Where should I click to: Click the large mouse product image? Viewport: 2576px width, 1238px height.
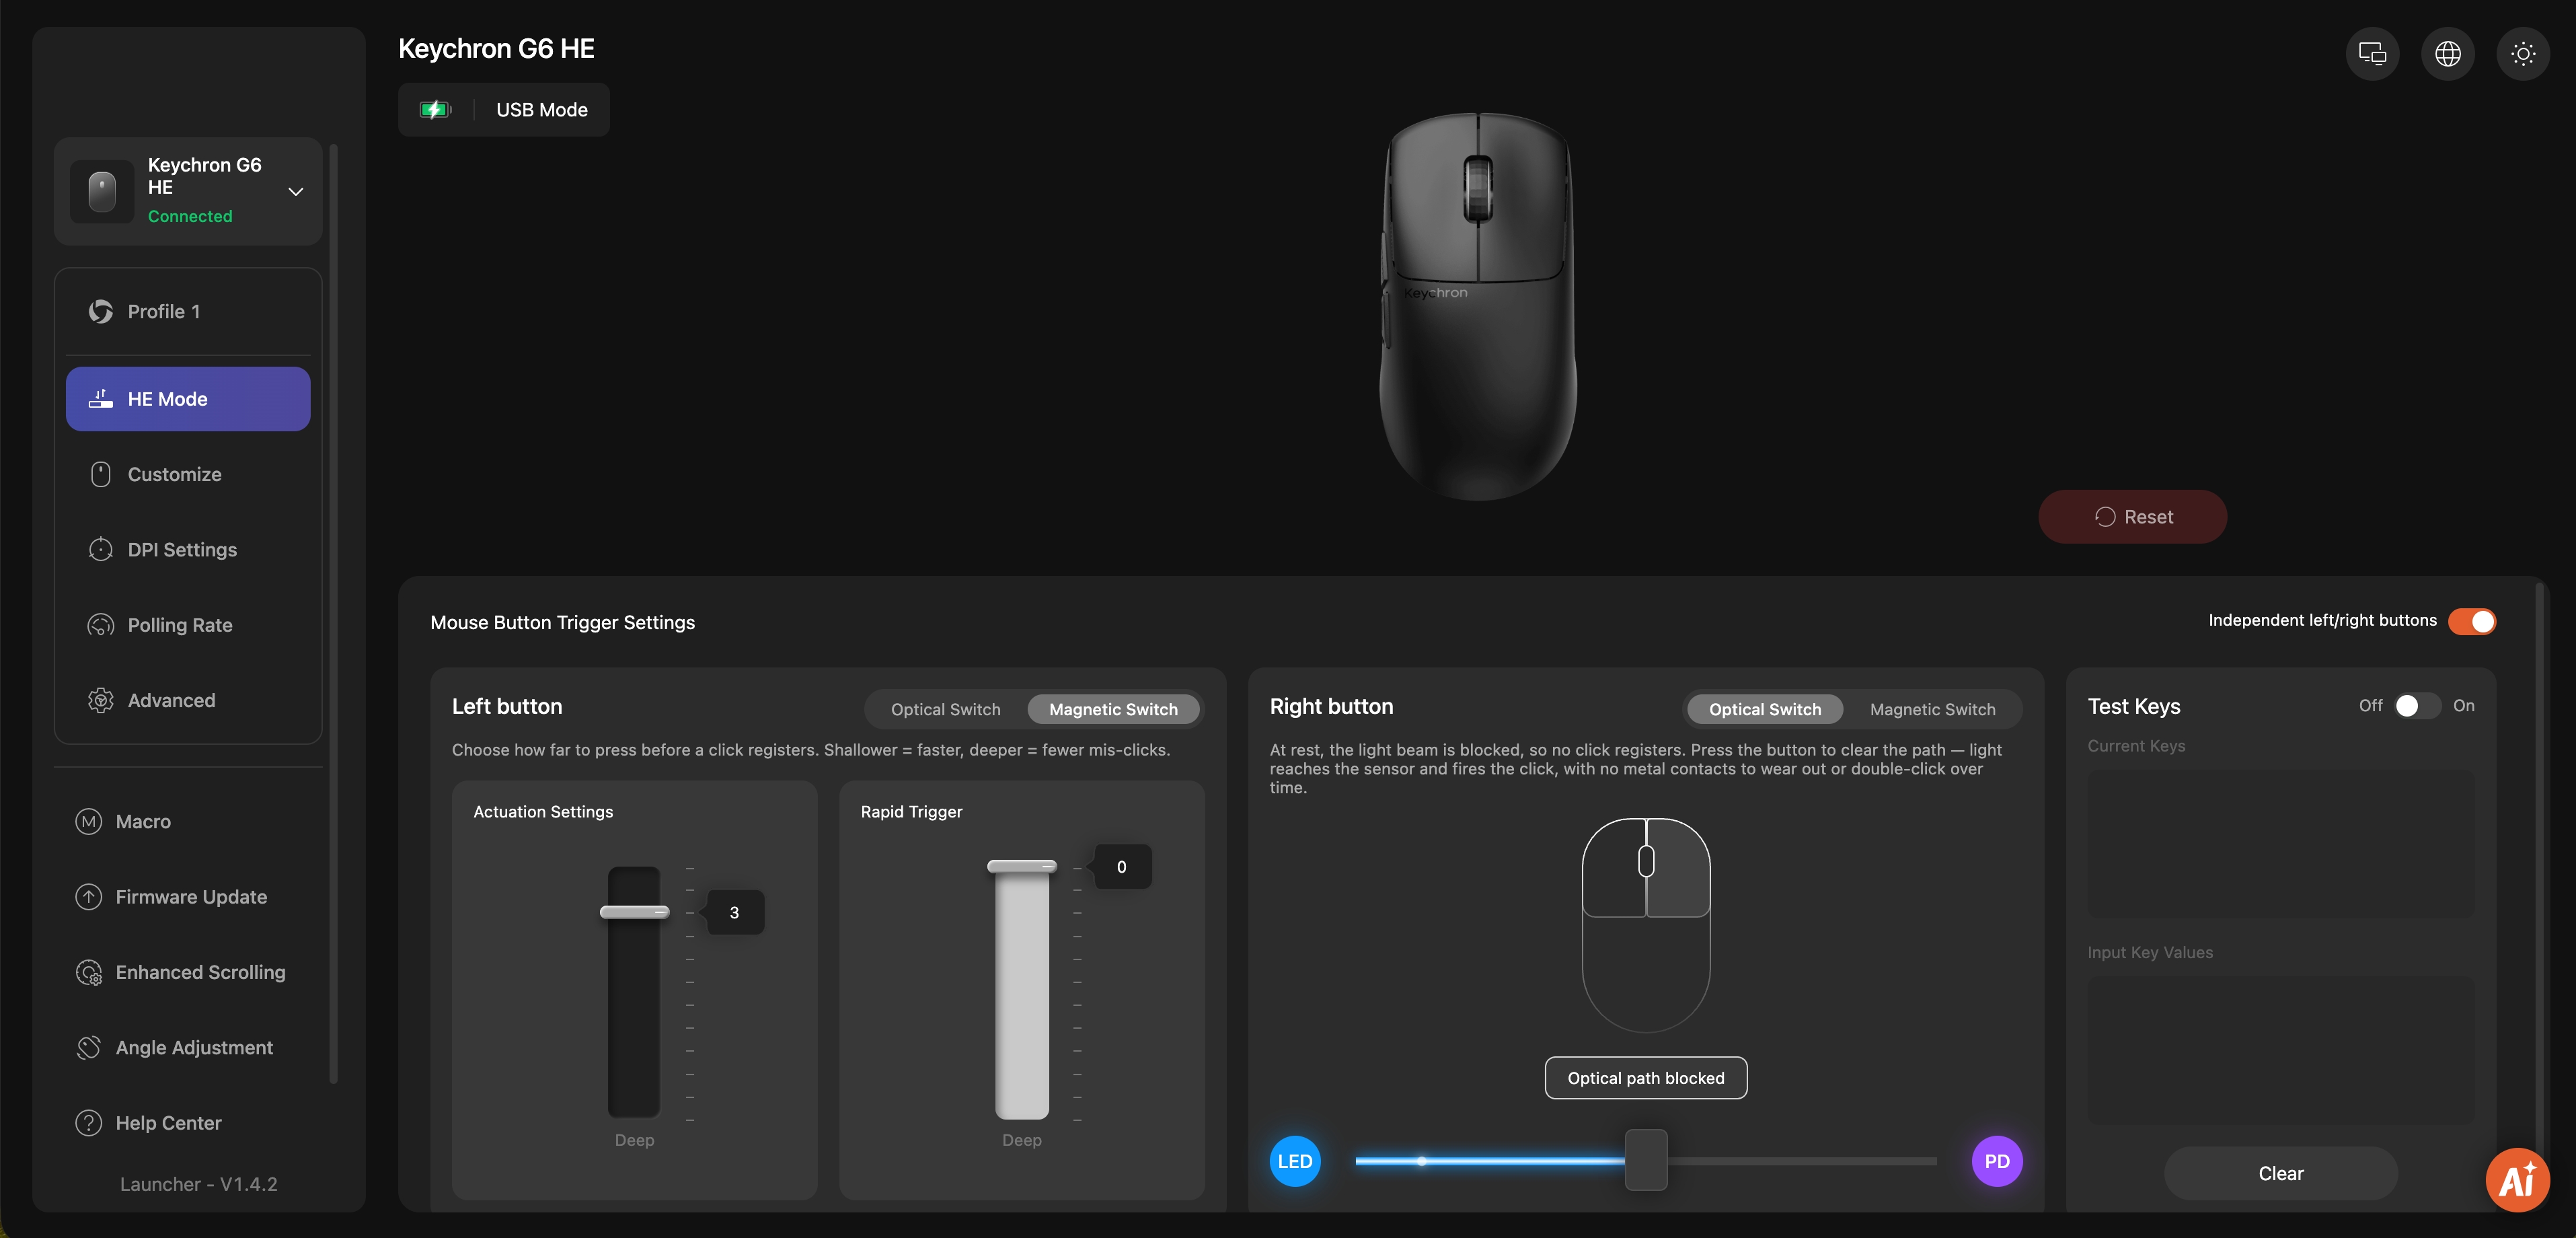click(1478, 306)
